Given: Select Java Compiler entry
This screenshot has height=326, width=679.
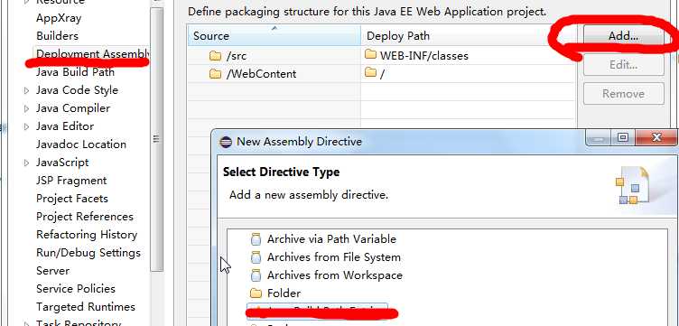Looking at the screenshot, I should click(x=73, y=108).
